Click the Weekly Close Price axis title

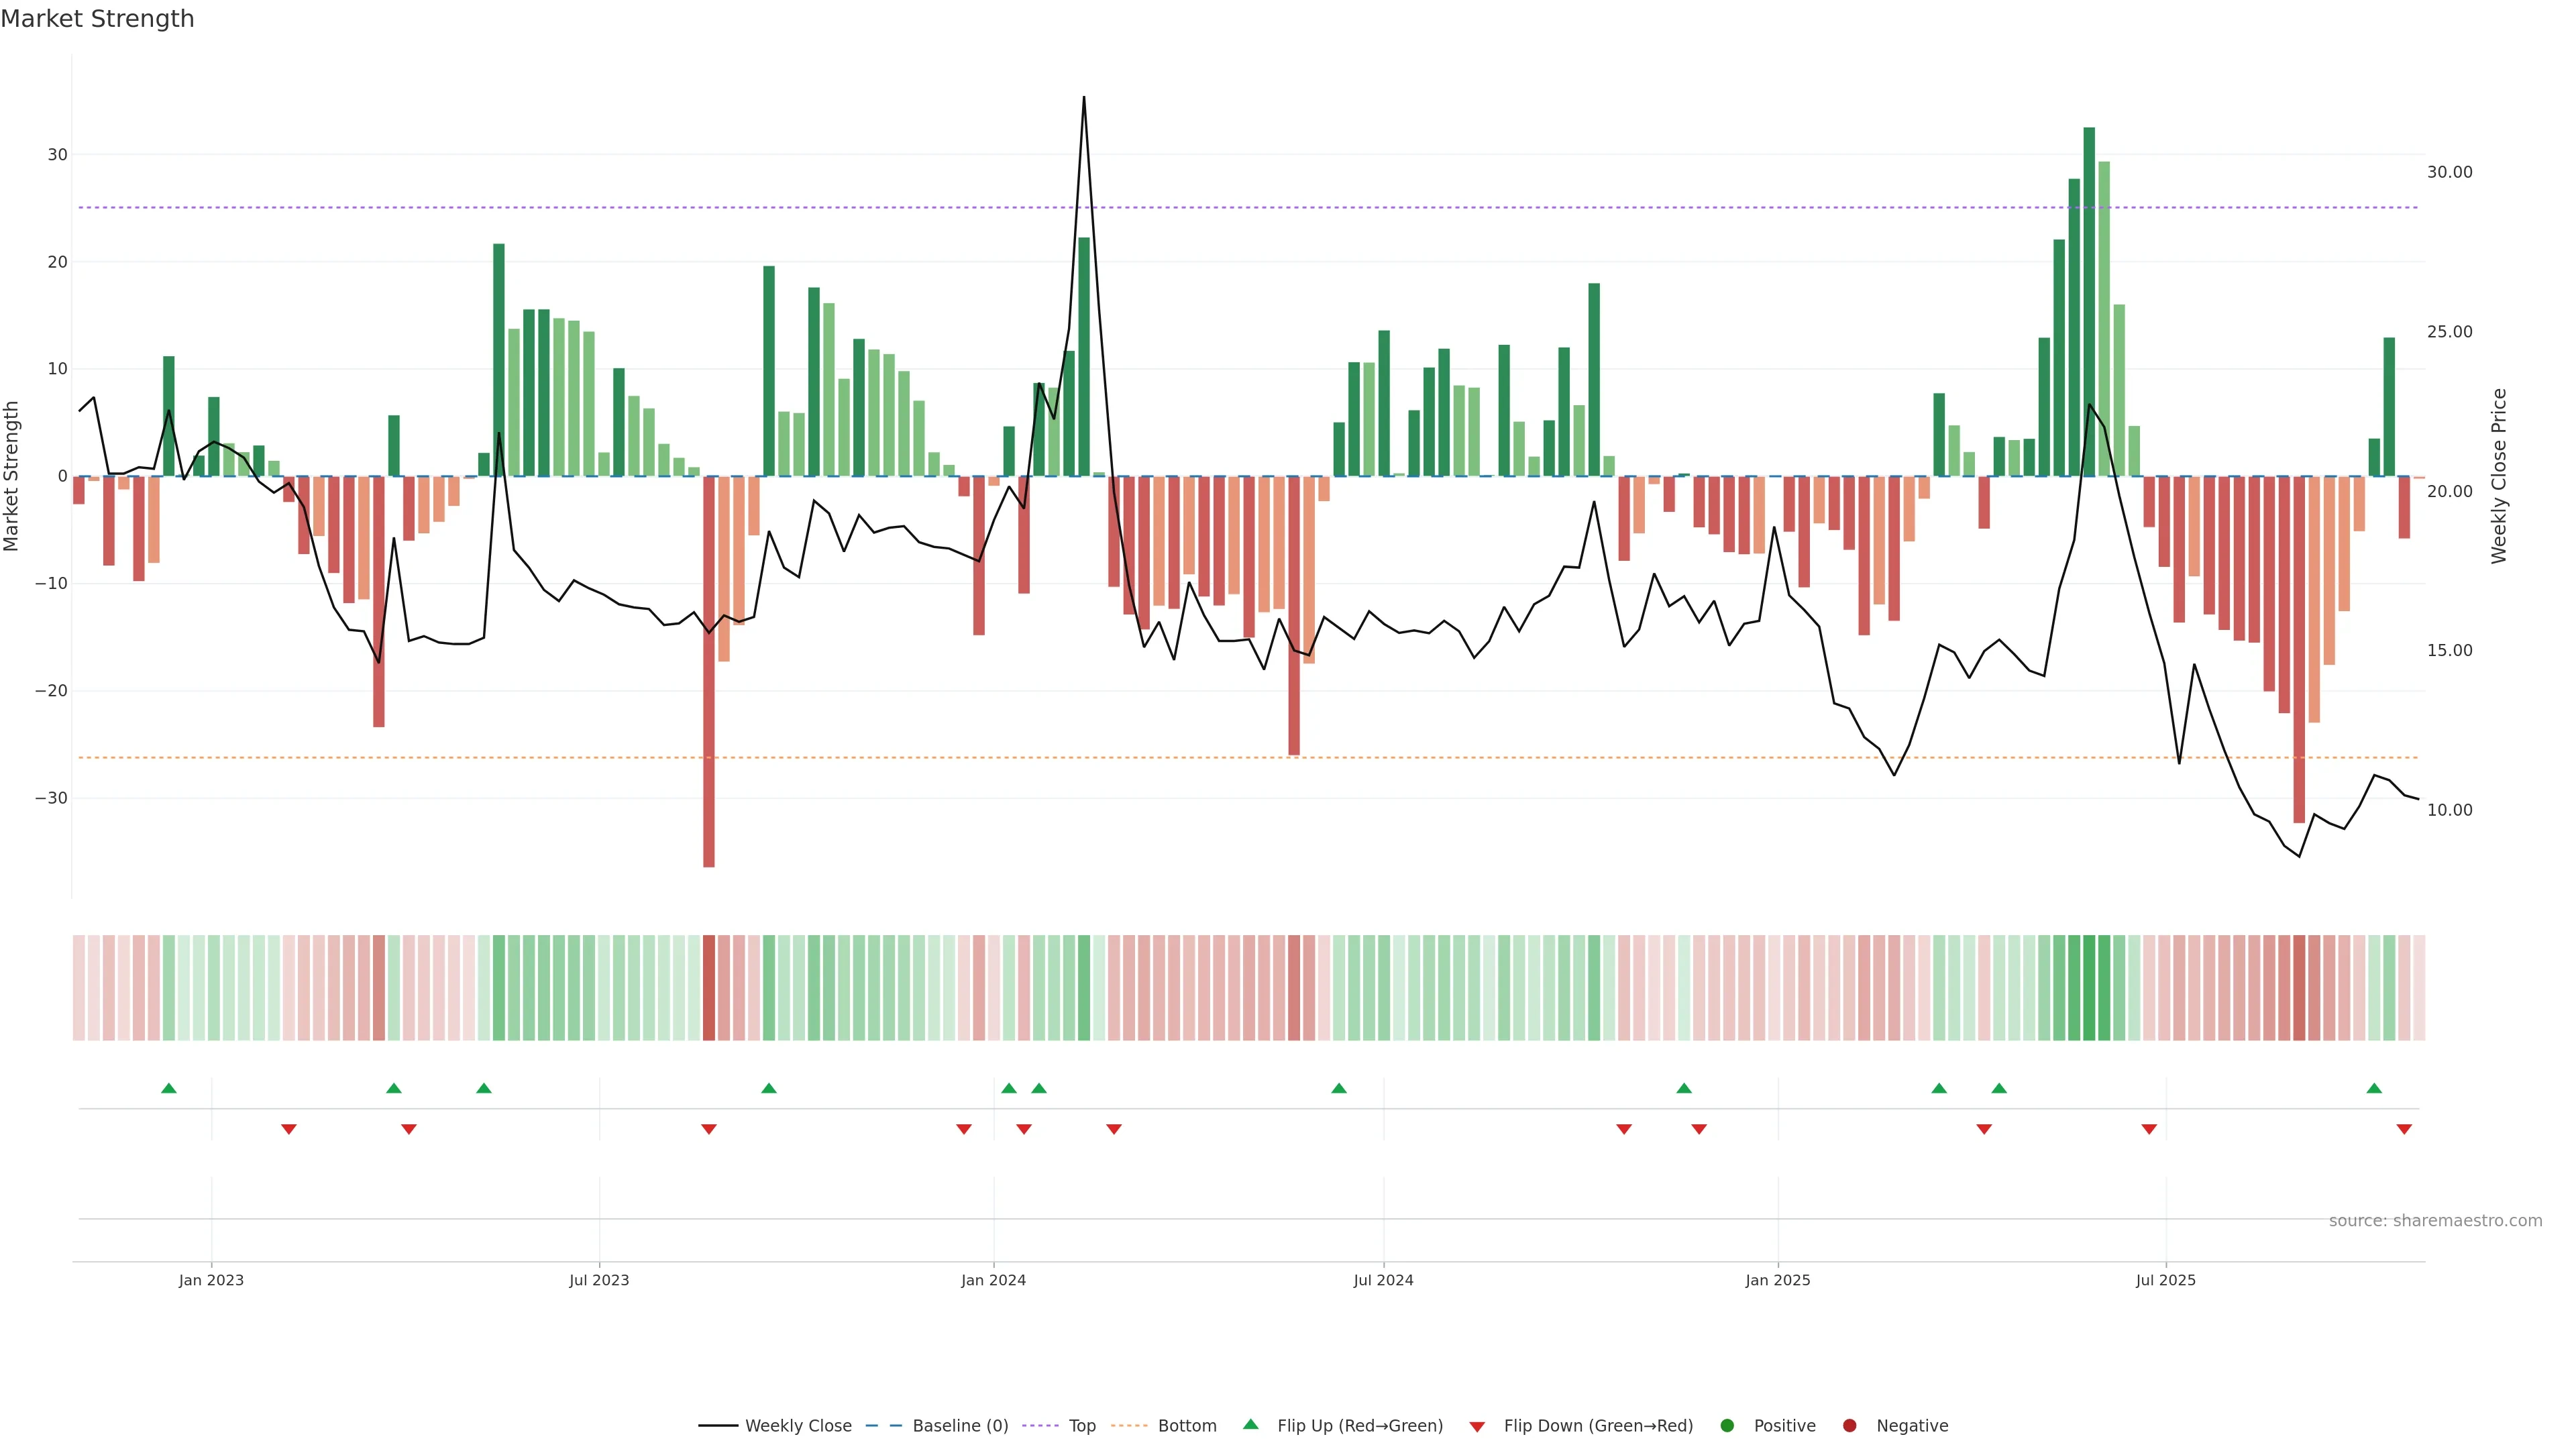2499,476
